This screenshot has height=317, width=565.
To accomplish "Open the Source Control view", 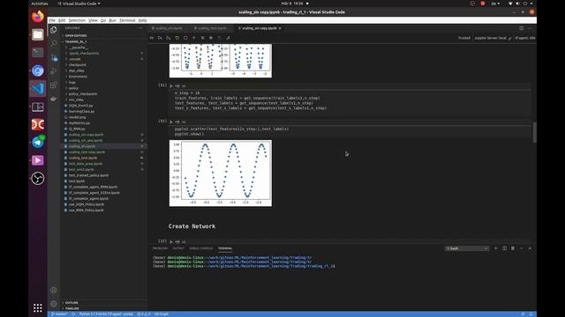I will (53, 57).
